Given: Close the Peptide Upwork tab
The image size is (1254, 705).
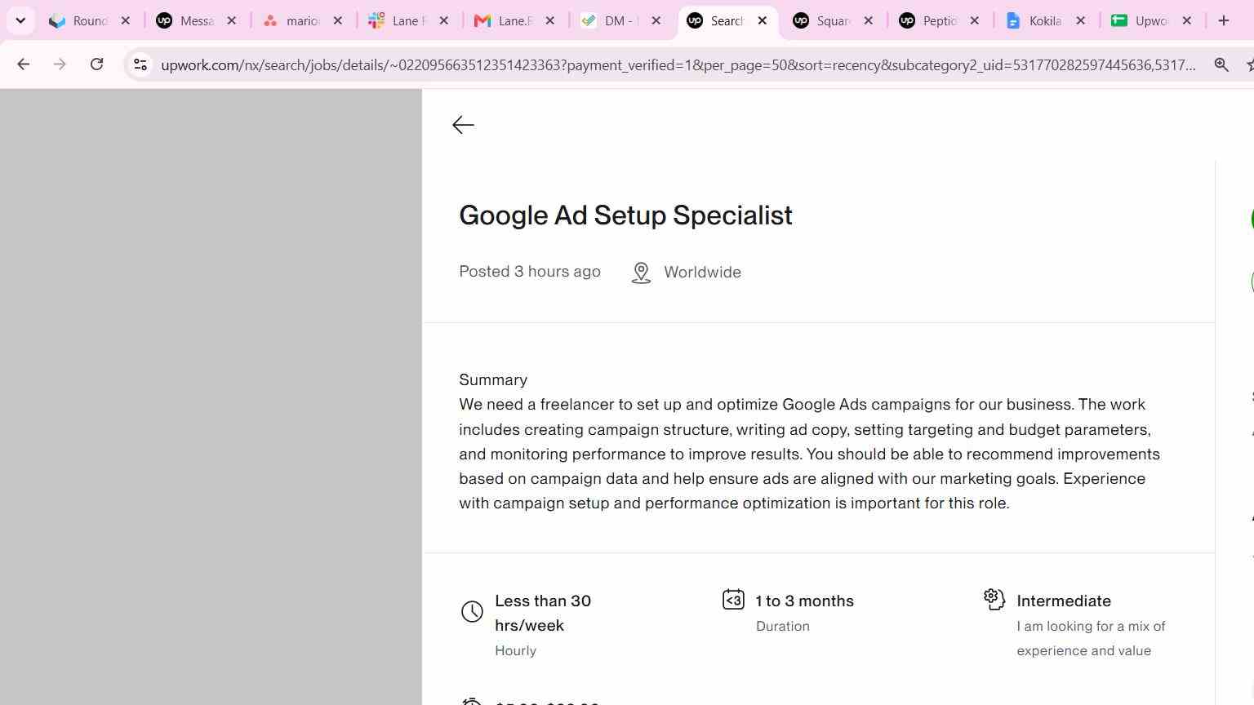Looking at the screenshot, I should [x=974, y=20].
